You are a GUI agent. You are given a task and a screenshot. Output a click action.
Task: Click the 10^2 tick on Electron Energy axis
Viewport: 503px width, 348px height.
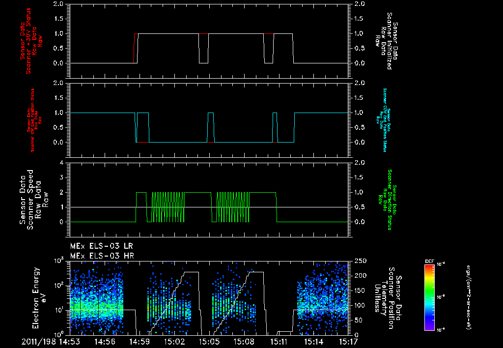coord(59,285)
